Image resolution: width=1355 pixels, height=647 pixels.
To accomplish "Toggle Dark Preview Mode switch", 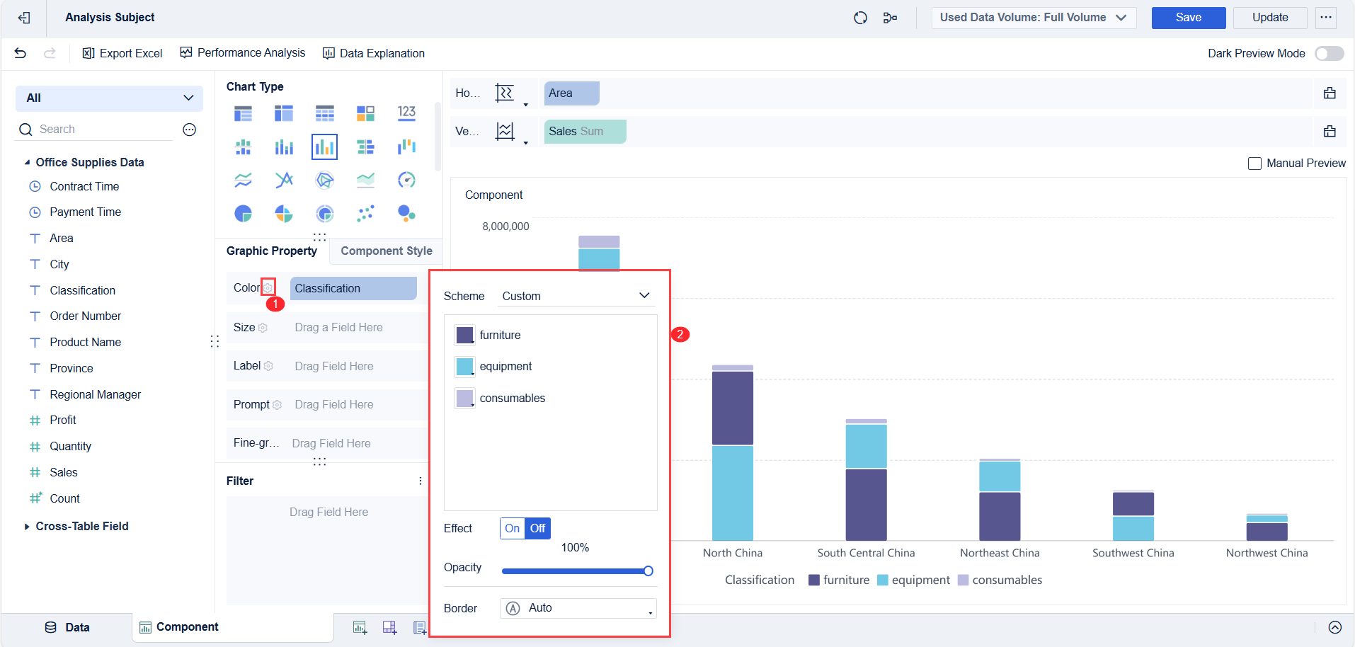I will pyautogui.click(x=1329, y=53).
